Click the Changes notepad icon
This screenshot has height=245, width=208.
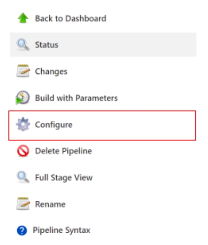(x=23, y=71)
